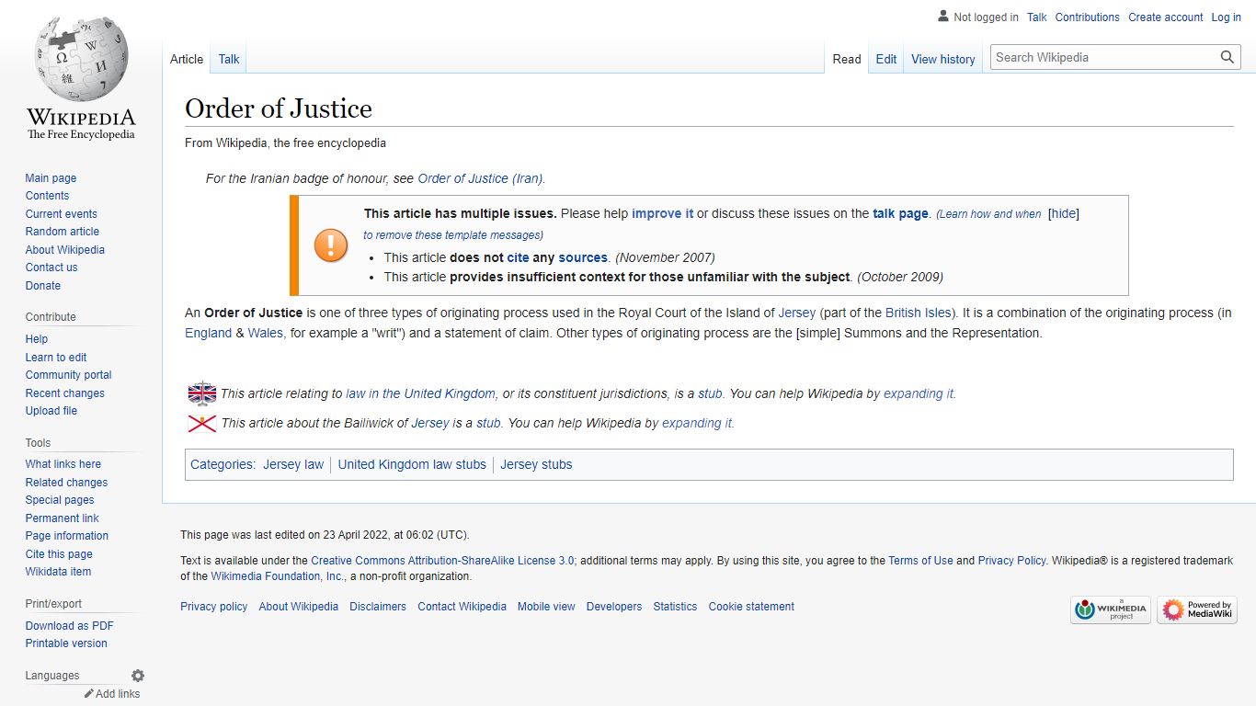Screen dimensions: 1256x706
Task: Click Create account link
Action: 1166,17
